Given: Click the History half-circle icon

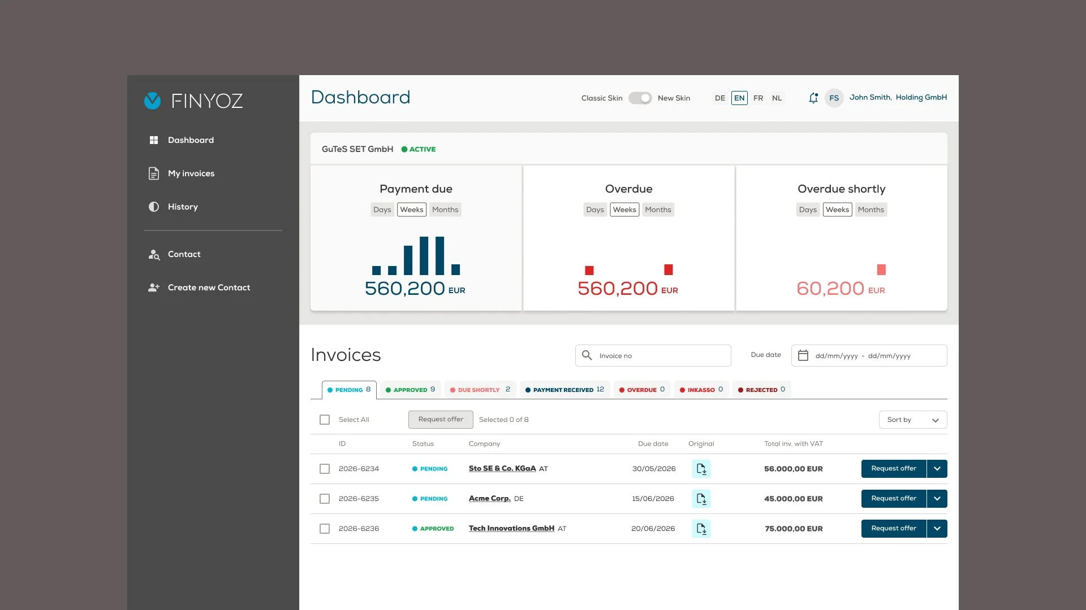Looking at the screenshot, I should click(153, 207).
